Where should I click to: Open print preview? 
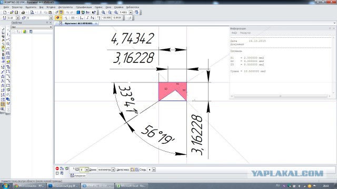click(32, 13)
